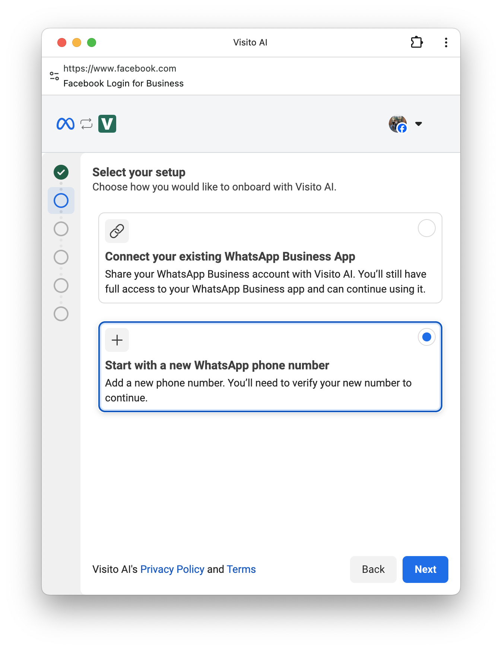The image size is (502, 650).
Task: Click the Facebook profile avatar
Action: click(x=398, y=124)
